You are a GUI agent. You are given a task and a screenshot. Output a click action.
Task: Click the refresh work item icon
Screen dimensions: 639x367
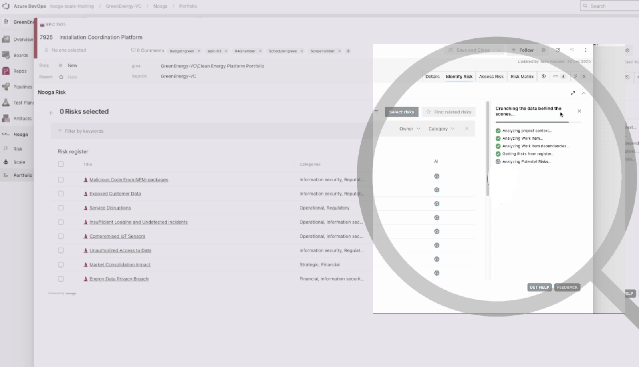[x=558, y=50]
